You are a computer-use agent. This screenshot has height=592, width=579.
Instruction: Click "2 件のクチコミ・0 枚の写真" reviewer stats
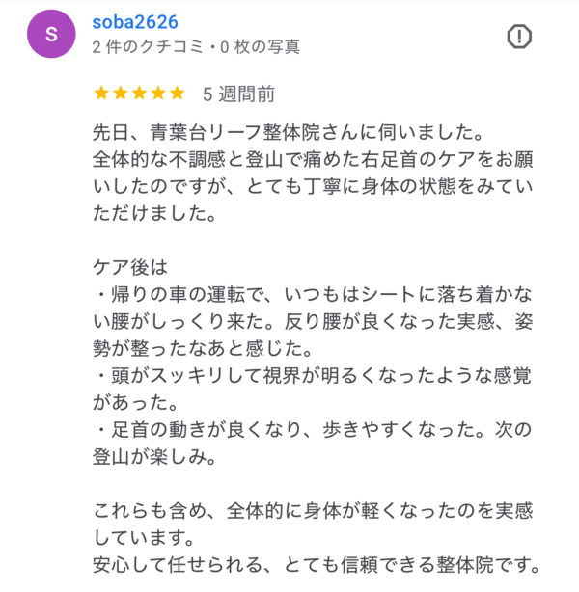[196, 45]
